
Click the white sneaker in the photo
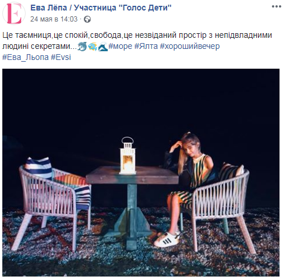coord(167,239)
